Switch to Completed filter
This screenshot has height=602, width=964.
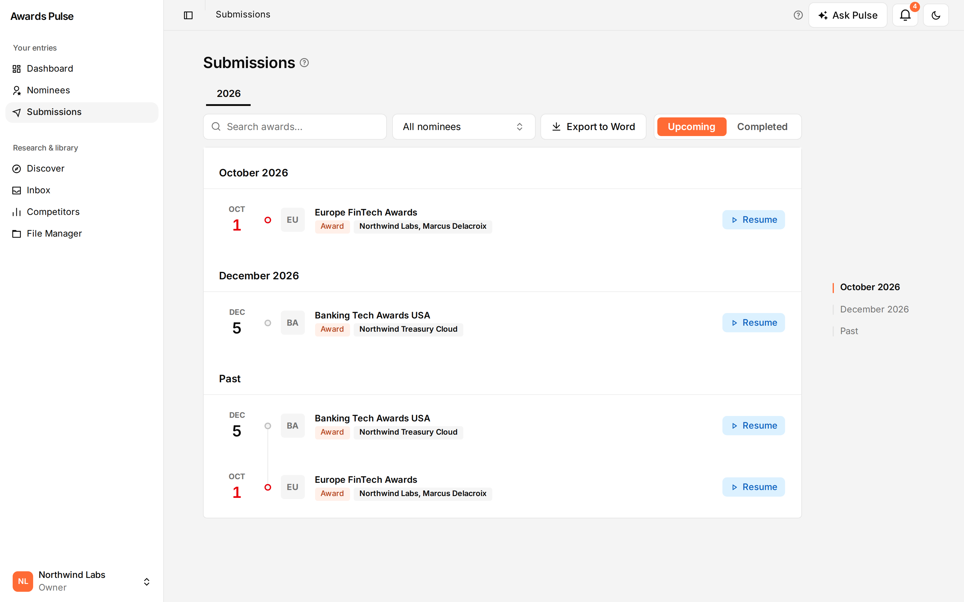pos(762,127)
